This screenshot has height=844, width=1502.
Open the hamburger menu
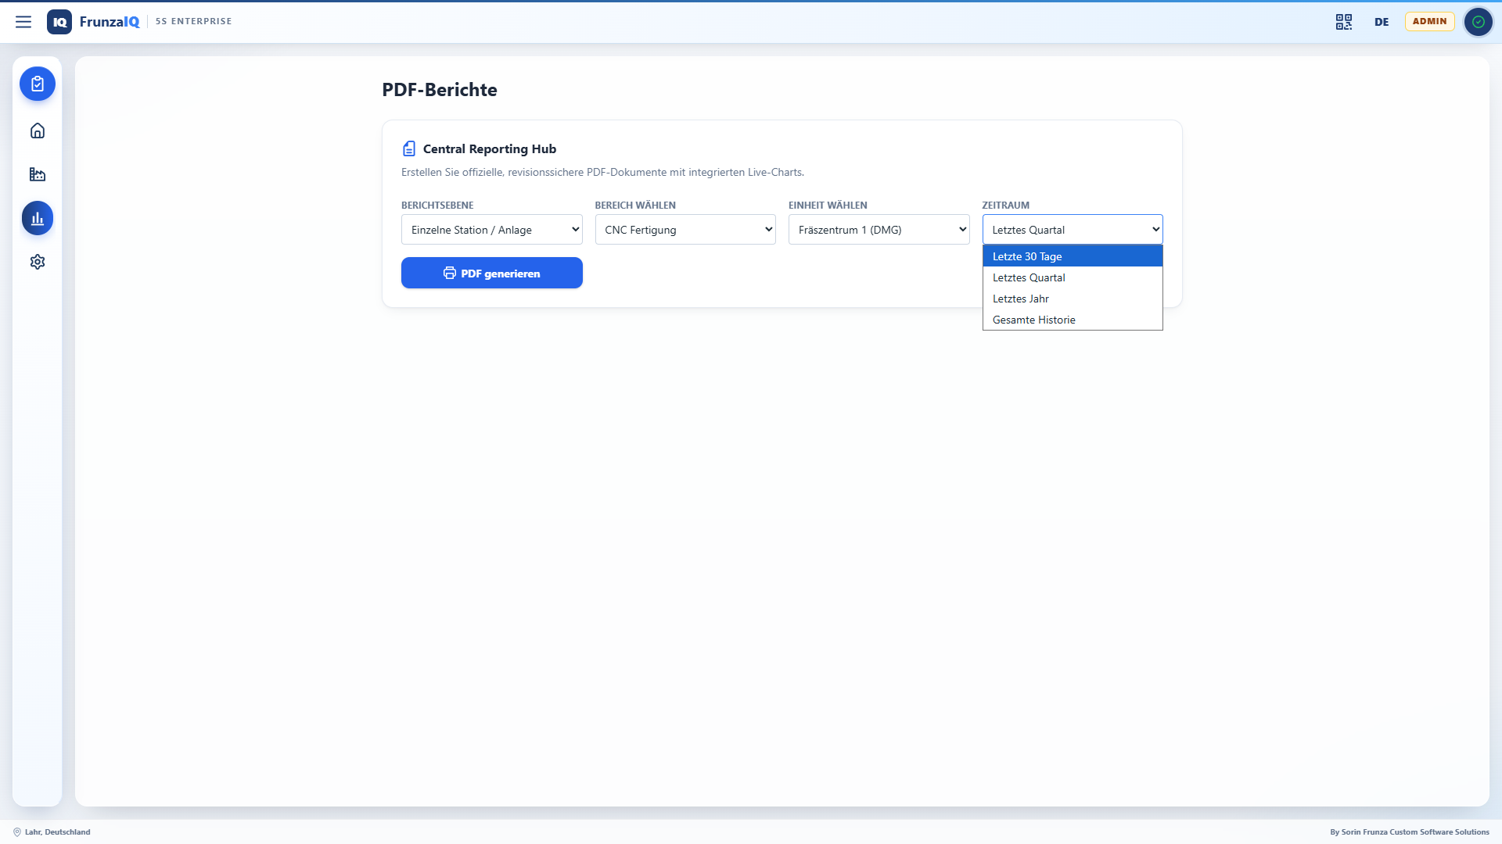tap(23, 22)
